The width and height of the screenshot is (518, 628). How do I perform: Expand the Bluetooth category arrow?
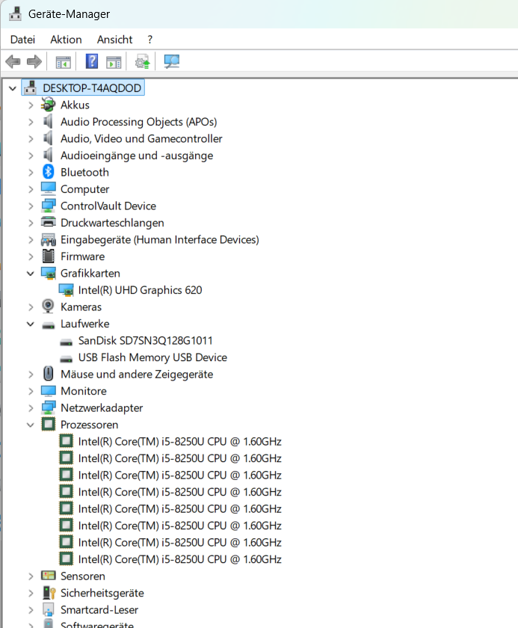[x=31, y=173]
